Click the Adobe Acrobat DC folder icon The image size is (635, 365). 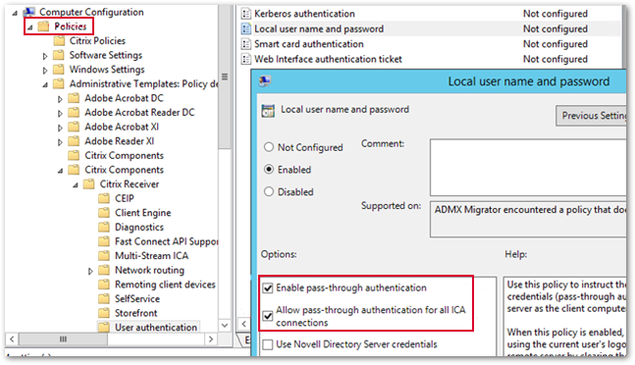[74, 98]
